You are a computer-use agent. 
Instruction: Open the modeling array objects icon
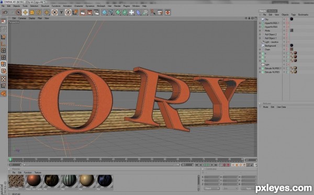[x=125, y=13]
